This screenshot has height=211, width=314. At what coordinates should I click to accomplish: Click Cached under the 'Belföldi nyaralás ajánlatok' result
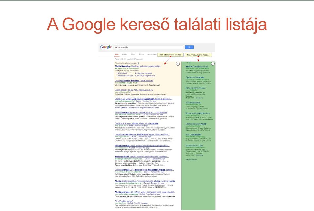(146, 114)
